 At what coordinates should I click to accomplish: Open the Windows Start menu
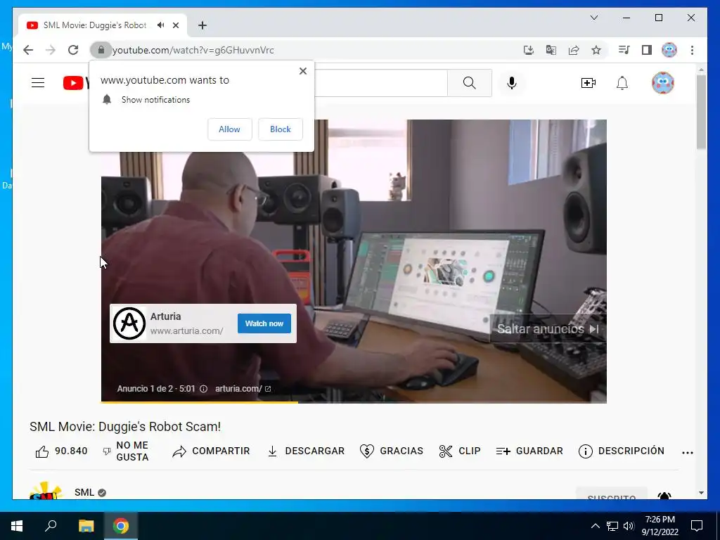(x=17, y=526)
